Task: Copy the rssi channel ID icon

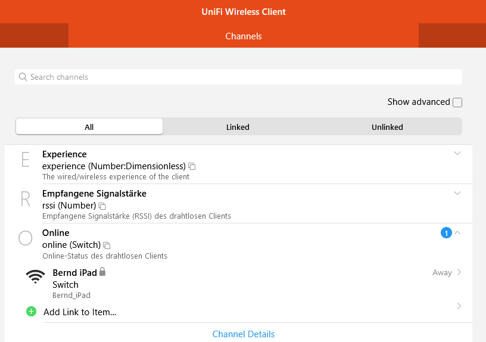Action: (x=102, y=206)
